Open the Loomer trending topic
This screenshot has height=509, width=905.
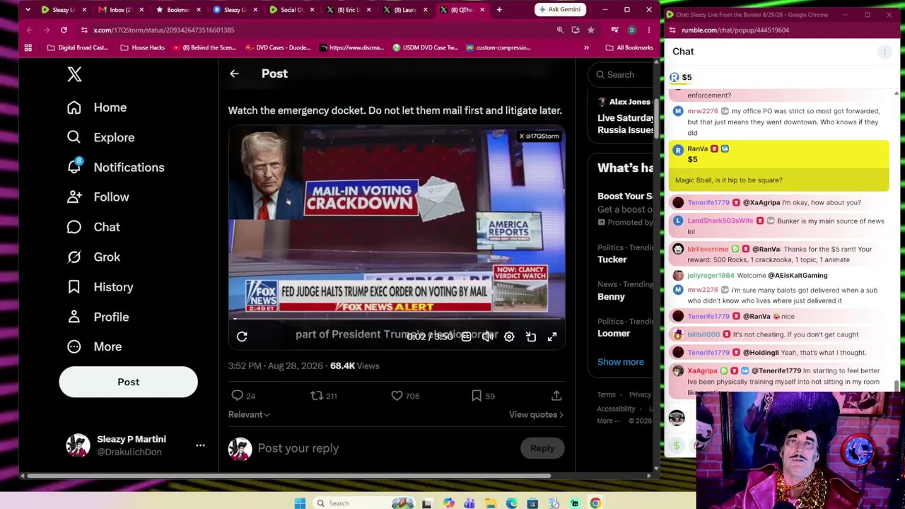[x=614, y=334]
